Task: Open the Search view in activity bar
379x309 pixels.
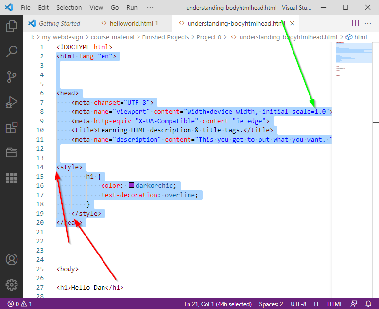Action: coord(11,51)
